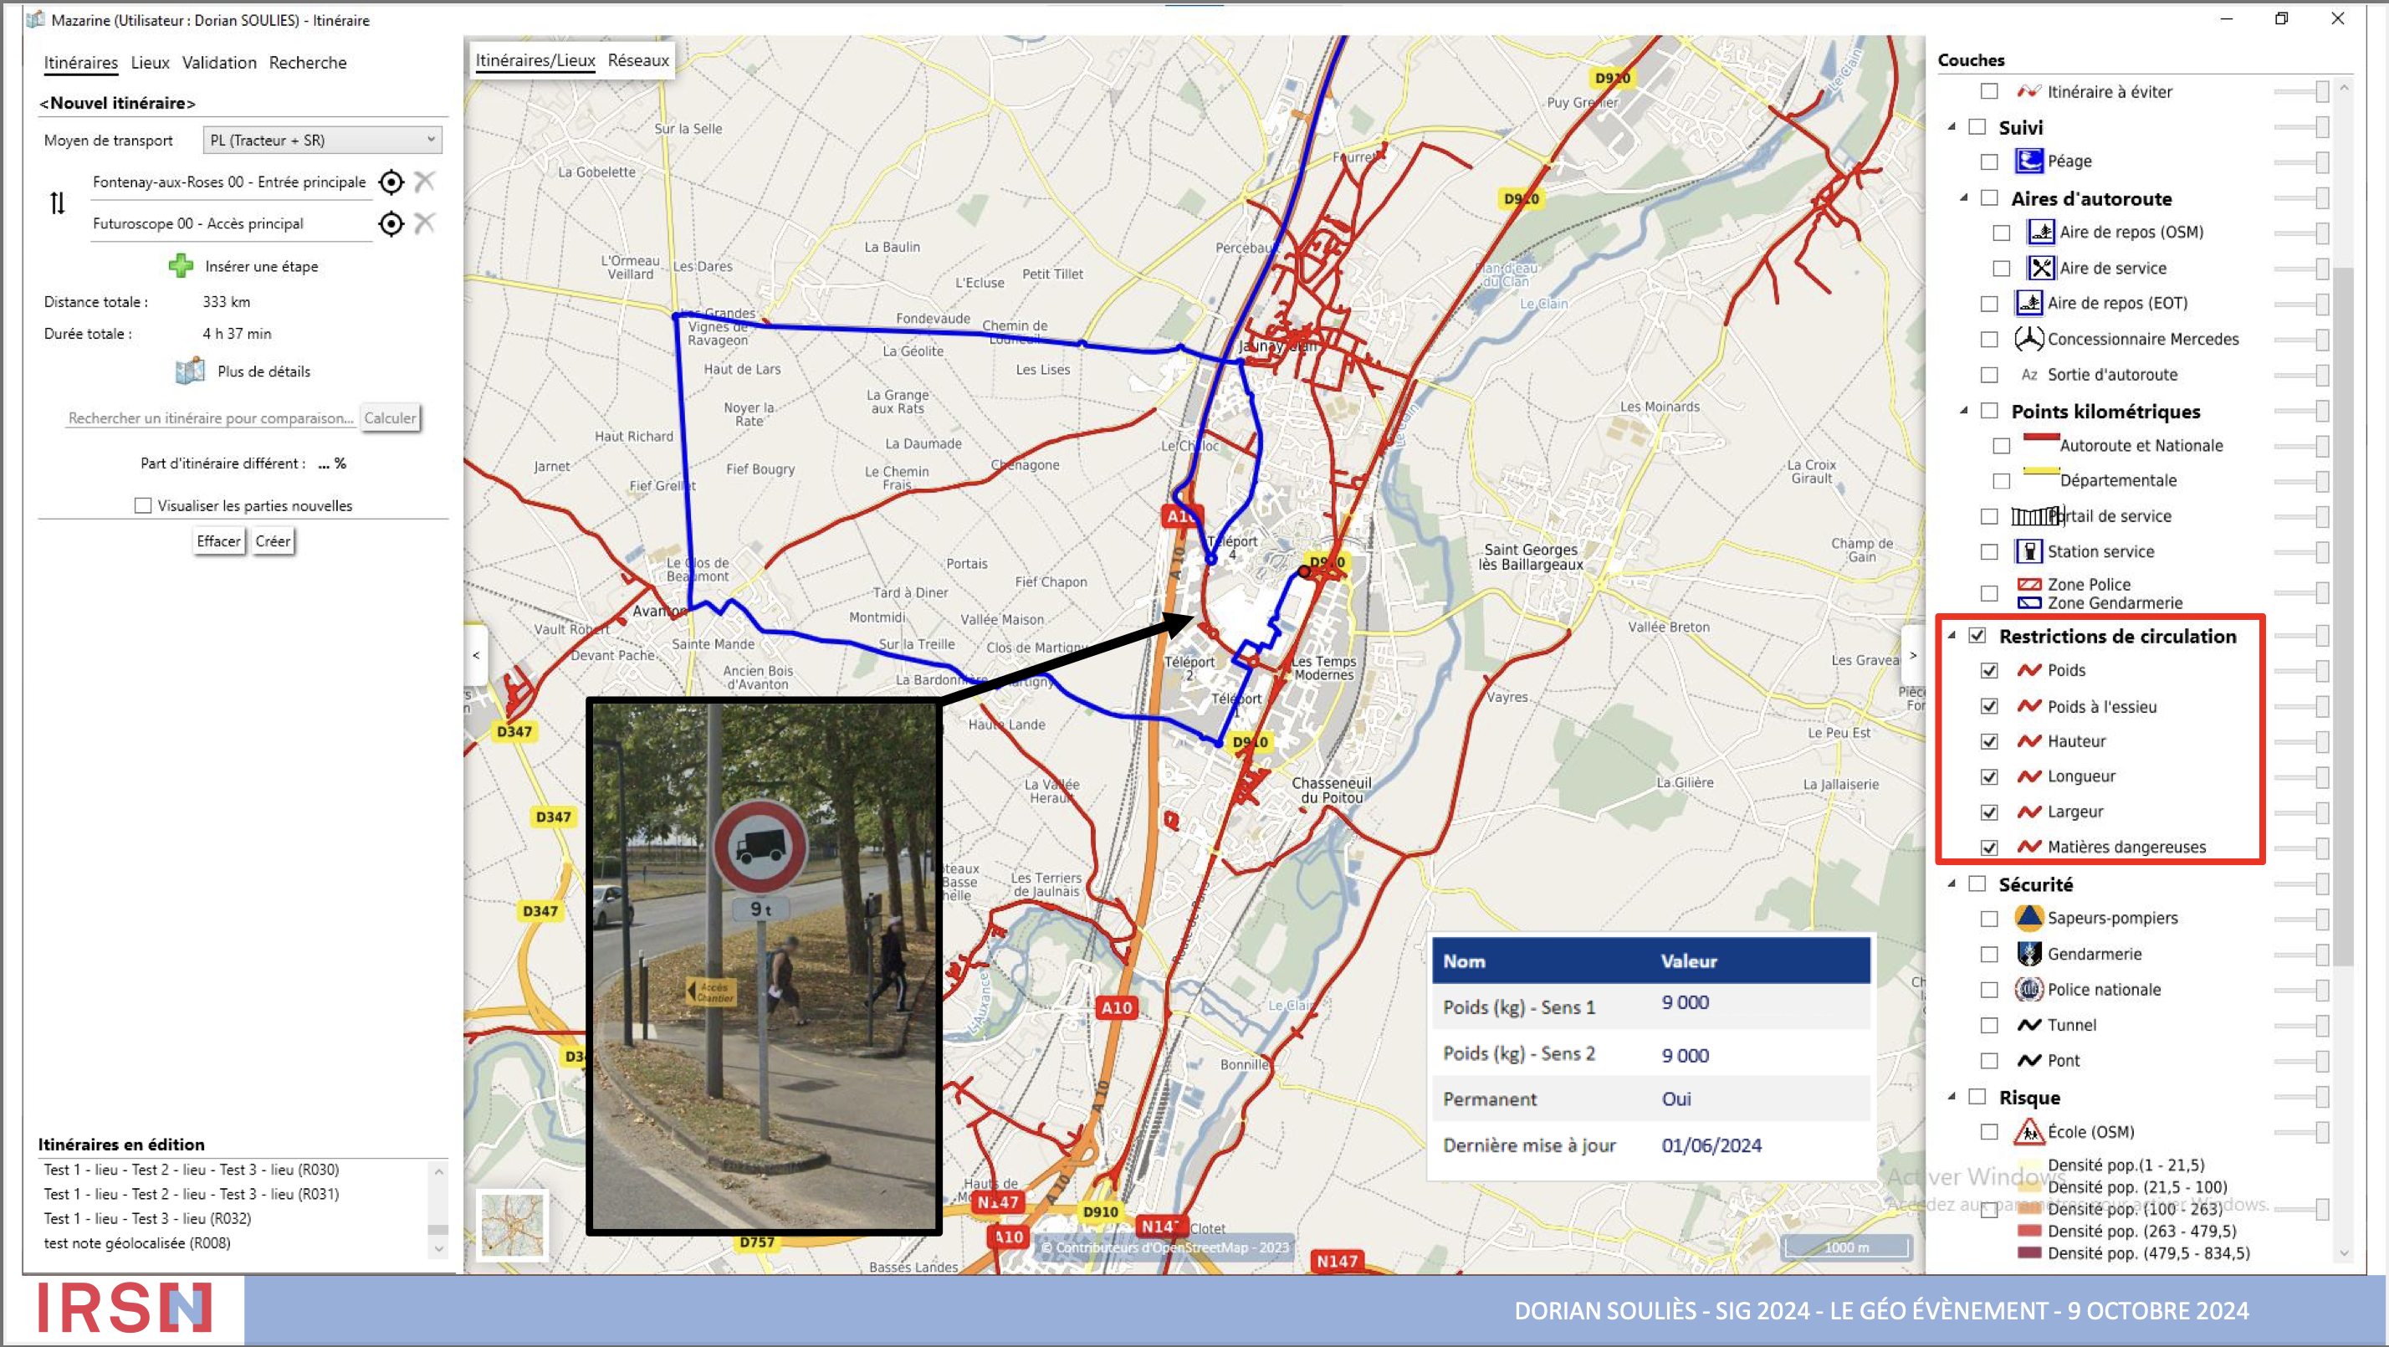
Task: Collapse the Sécurité layer group
Action: pos(1952,884)
